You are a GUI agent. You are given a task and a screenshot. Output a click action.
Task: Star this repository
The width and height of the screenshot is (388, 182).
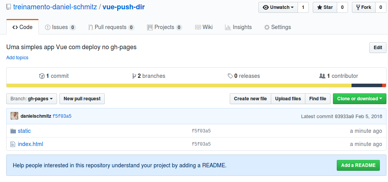click(x=325, y=7)
